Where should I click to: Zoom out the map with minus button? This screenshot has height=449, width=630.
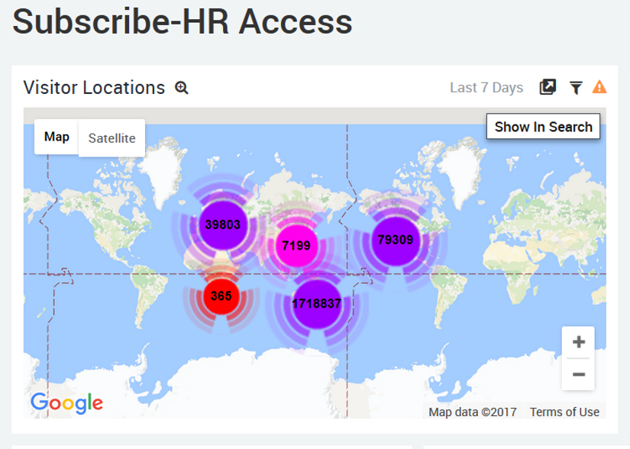coord(578,374)
